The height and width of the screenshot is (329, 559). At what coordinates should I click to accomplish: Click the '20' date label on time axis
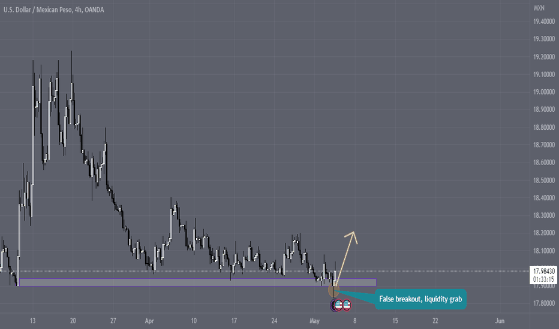tap(73, 321)
